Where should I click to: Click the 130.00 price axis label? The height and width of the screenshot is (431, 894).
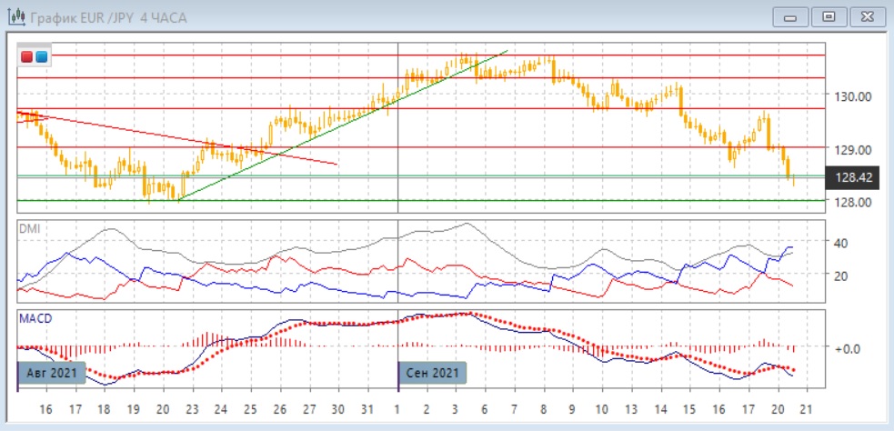853,96
